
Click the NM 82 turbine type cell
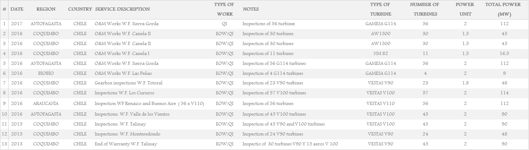tap(380, 54)
